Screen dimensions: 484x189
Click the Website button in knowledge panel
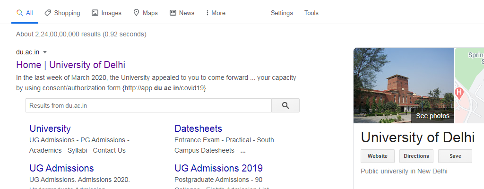tap(378, 156)
